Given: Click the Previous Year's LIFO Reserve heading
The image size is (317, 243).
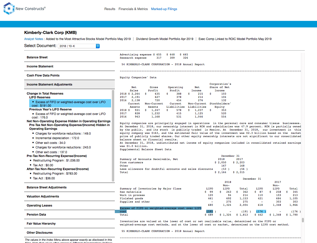Looking at the screenshot, I should click(50, 109).
